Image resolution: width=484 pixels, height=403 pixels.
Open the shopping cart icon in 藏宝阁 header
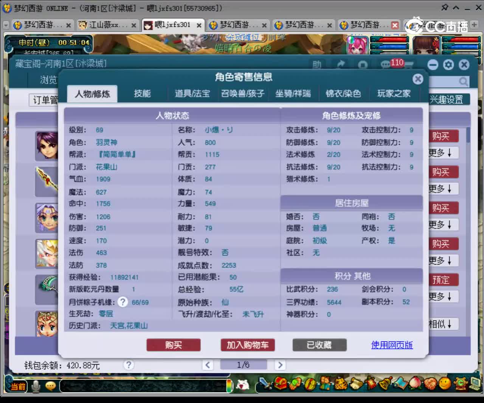pyautogui.click(x=409, y=65)
